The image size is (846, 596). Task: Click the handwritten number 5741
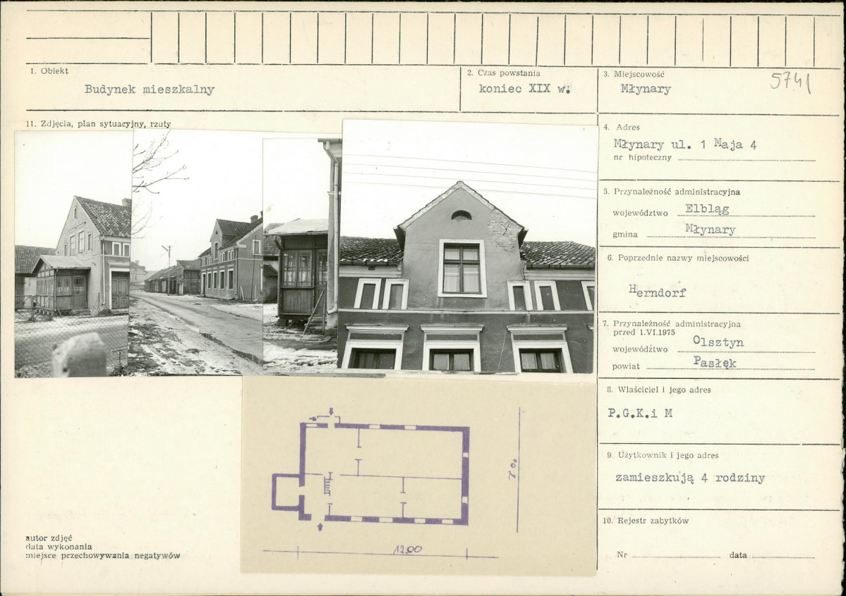tap(790, 82)
